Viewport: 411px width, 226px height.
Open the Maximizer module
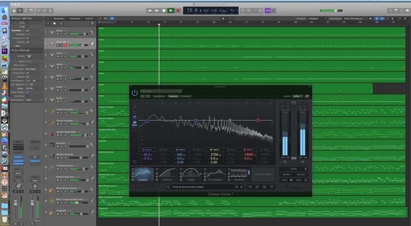pyautogui.click(x=239, y=175)
